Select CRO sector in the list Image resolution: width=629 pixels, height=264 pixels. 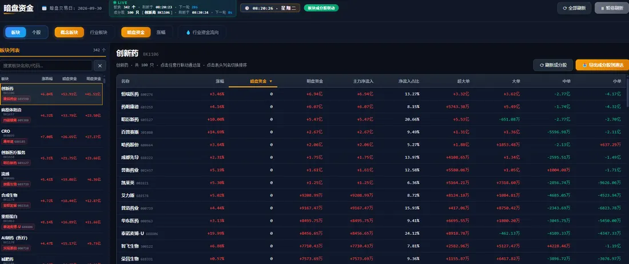coord(51,137)
